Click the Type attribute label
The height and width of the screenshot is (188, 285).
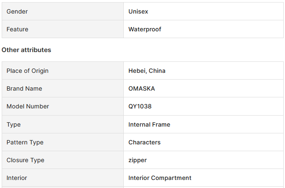[14, 124]
